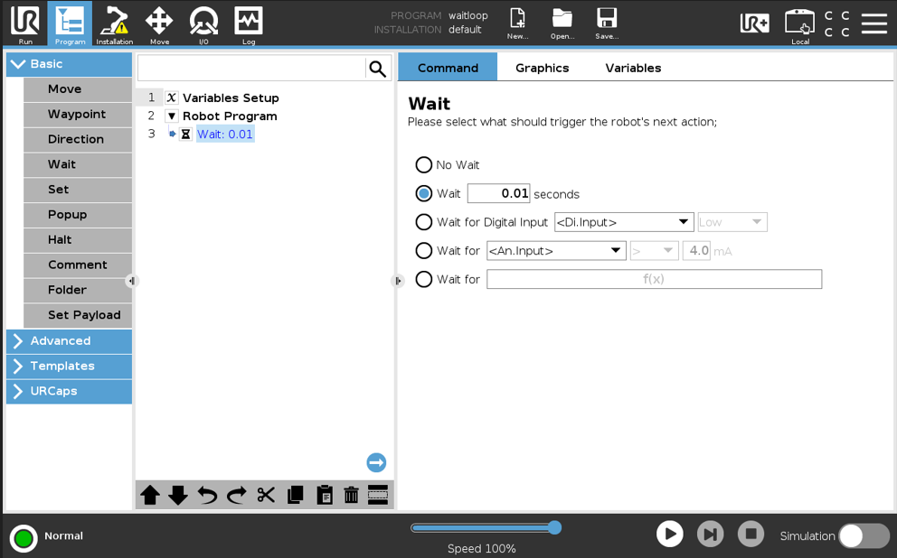Screen dimensions: 897x558
Task: Expand the Templates section
Action: [70, 366]
